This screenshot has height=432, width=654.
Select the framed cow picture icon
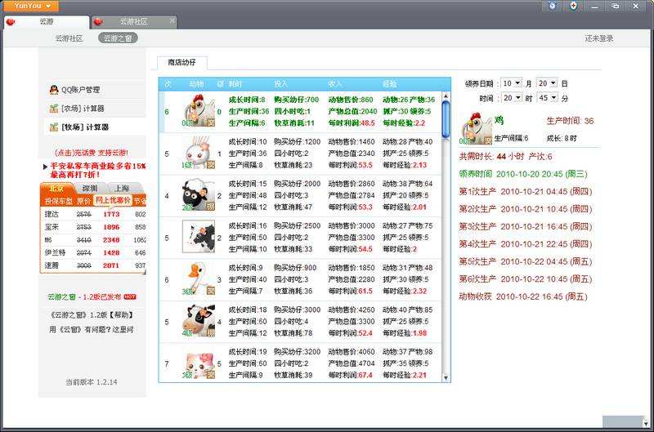198,237
